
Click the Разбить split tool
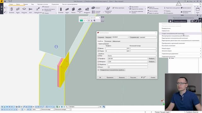(x=167, y=11)
